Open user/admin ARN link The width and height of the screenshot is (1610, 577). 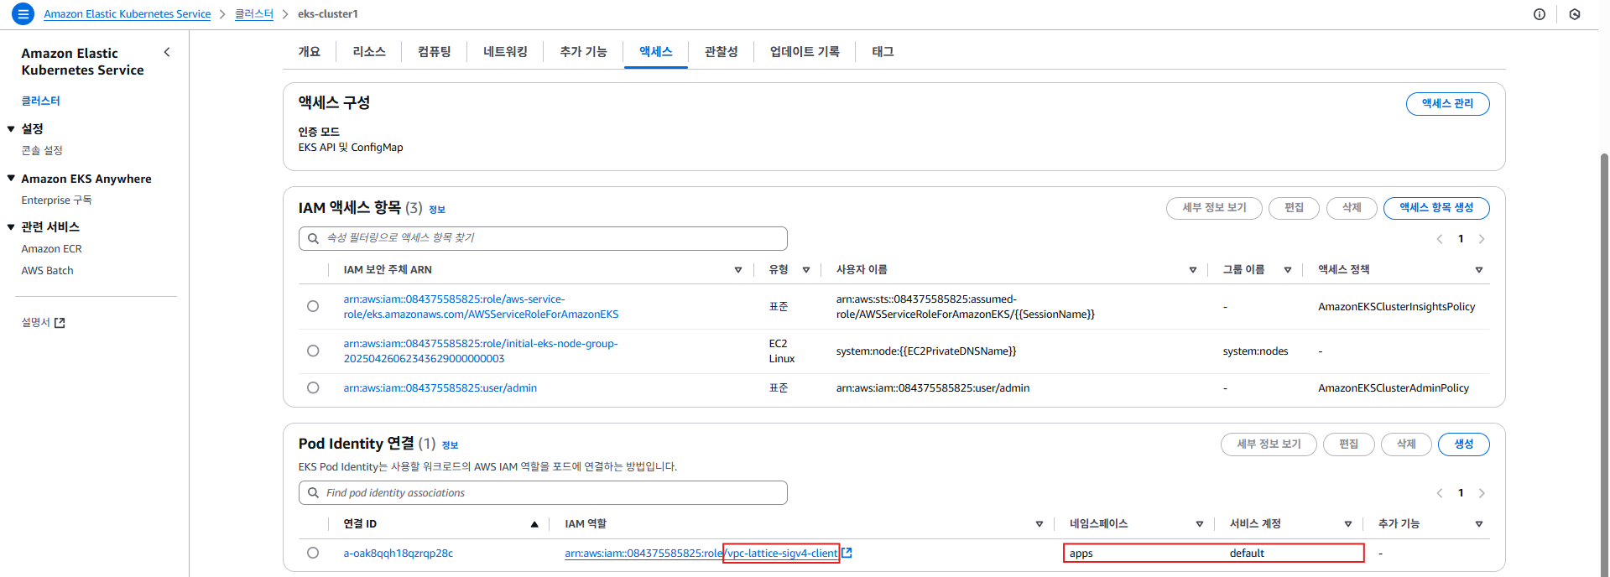point(440,388)
